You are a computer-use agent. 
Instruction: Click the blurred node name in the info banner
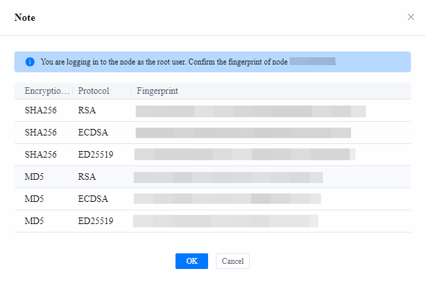tap(312, 62)
